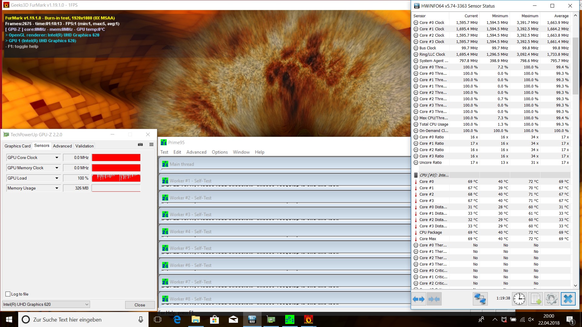Viewport: 582px width, 327px height.
Task: Open the Intel UHD Graphics 620 selector
Action: pyautogui.click(x=46, y=304)
